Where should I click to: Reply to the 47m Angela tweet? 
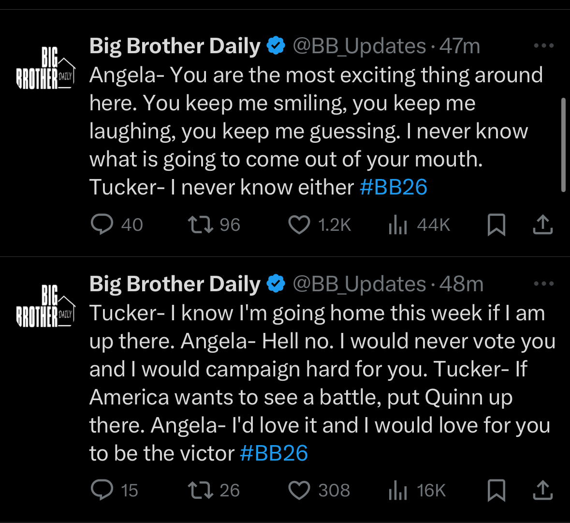point(102,224)
